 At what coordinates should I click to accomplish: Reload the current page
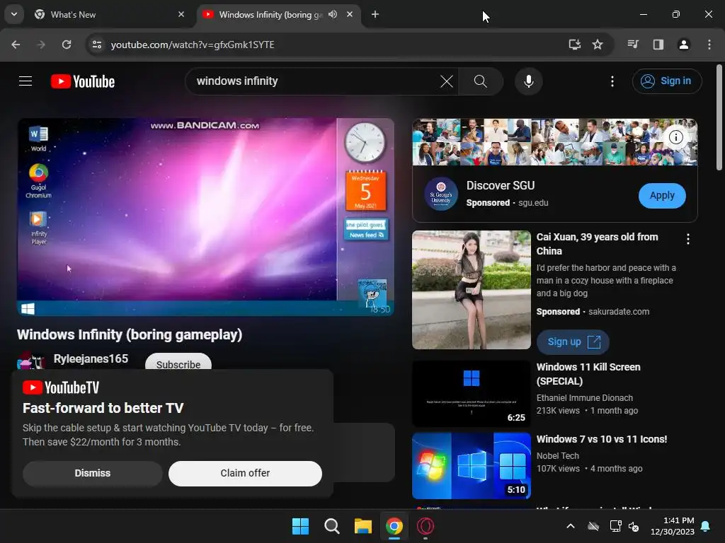pyautogui.click(x=67, y=45)
